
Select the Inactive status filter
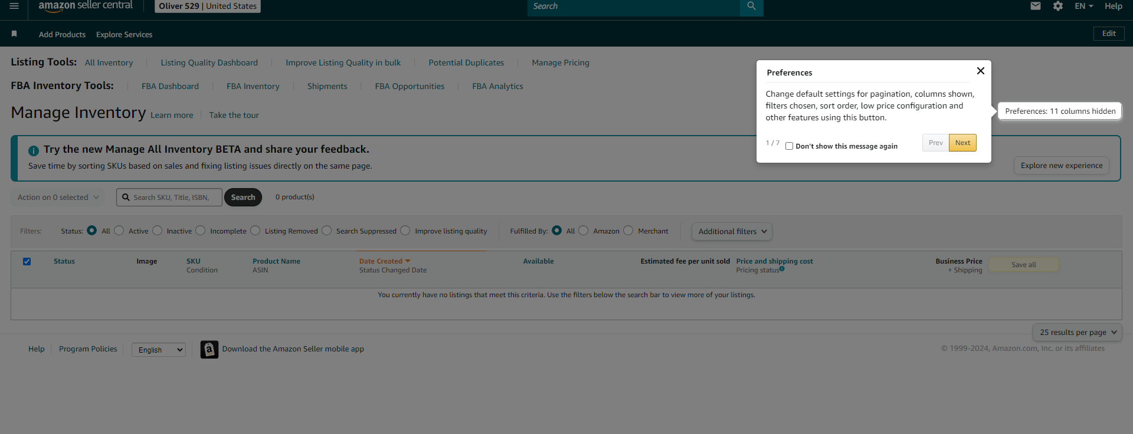tap(158, 231)
